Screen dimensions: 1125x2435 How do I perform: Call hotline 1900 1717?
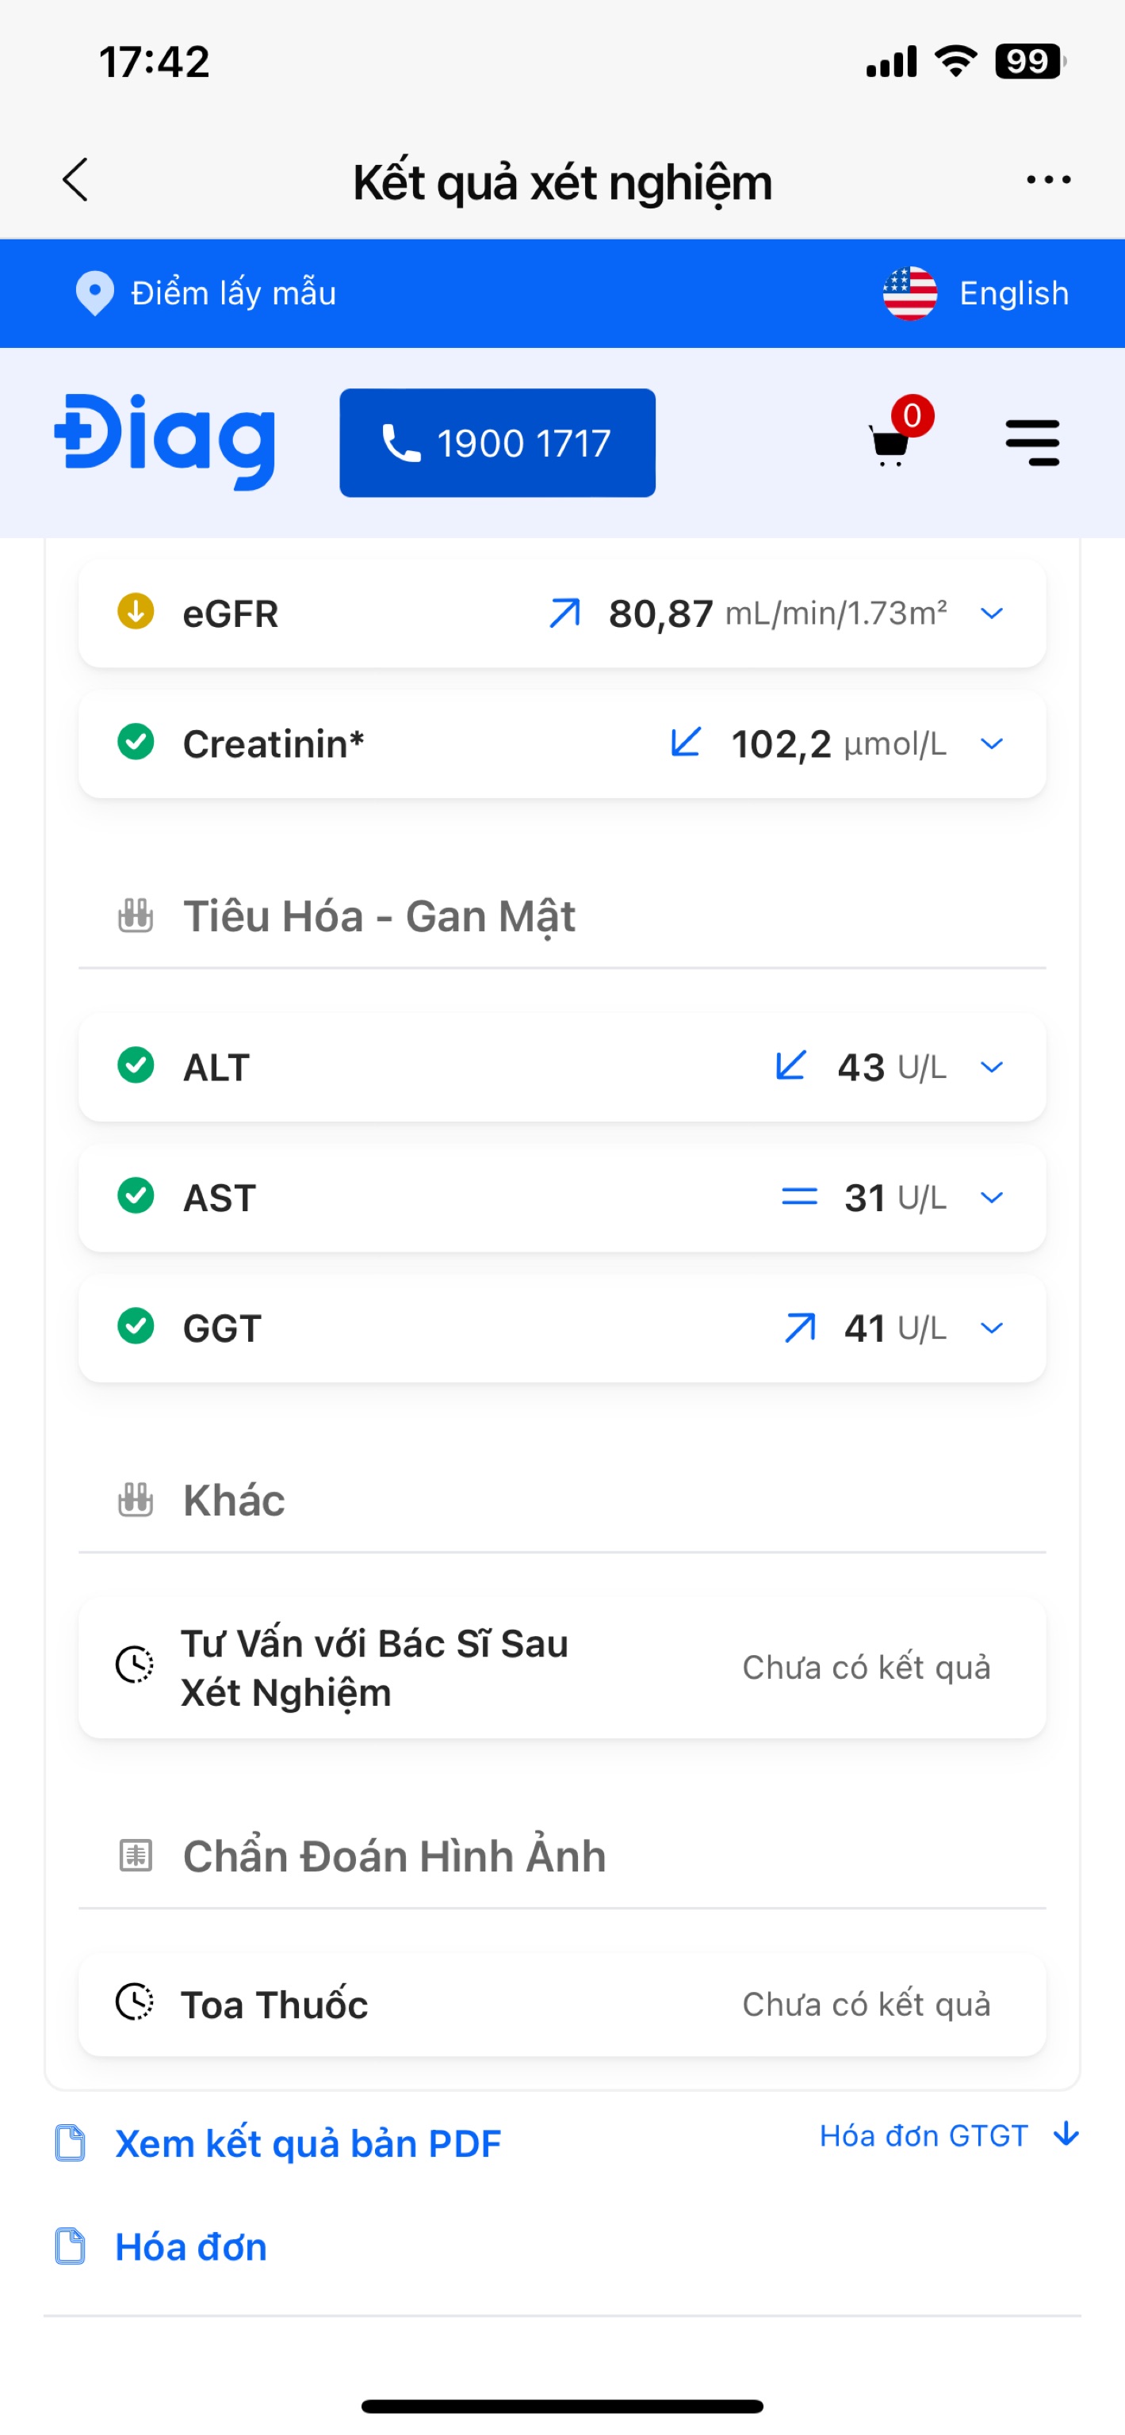coord(497,442)
